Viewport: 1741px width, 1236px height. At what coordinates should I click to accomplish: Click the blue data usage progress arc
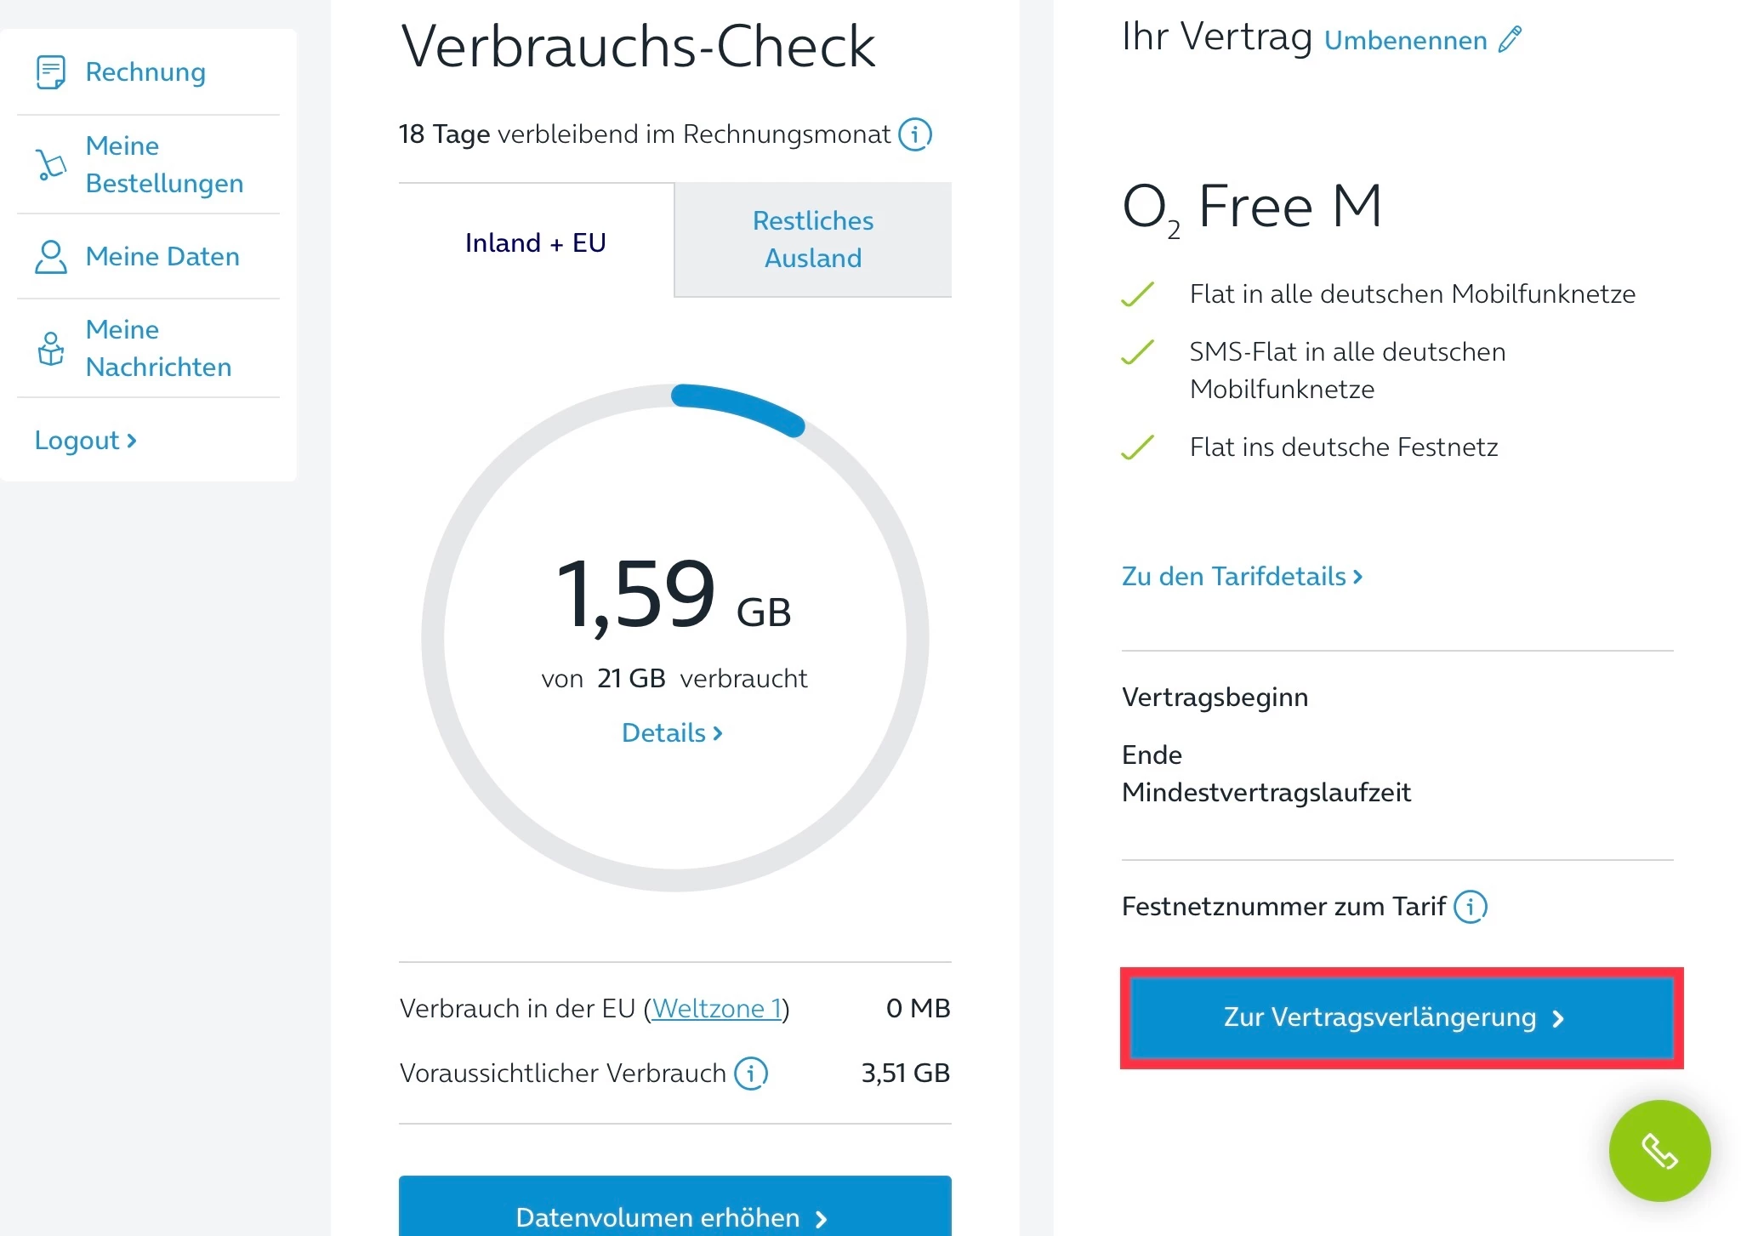pos(738,405)
